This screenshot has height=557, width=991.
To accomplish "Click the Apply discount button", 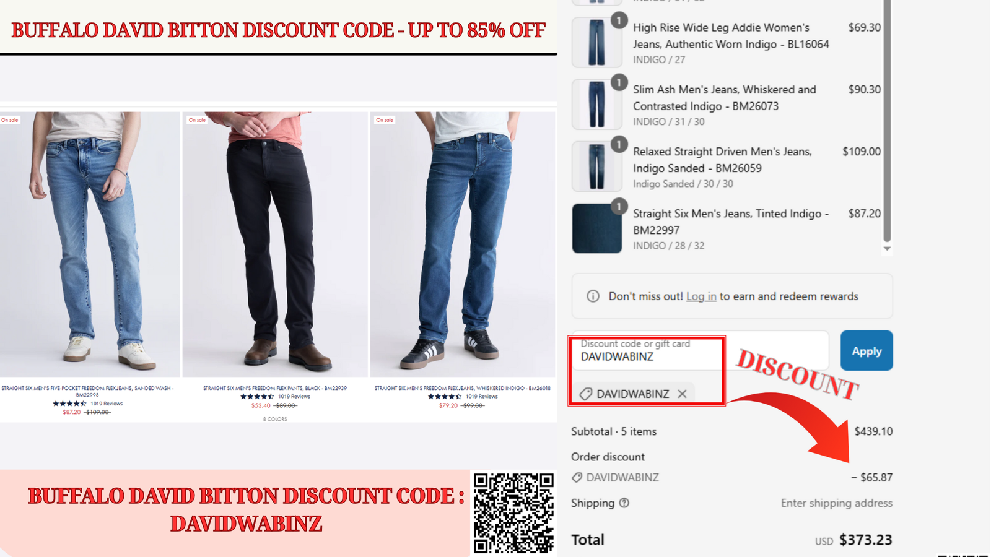I will [x=867, y=351].
